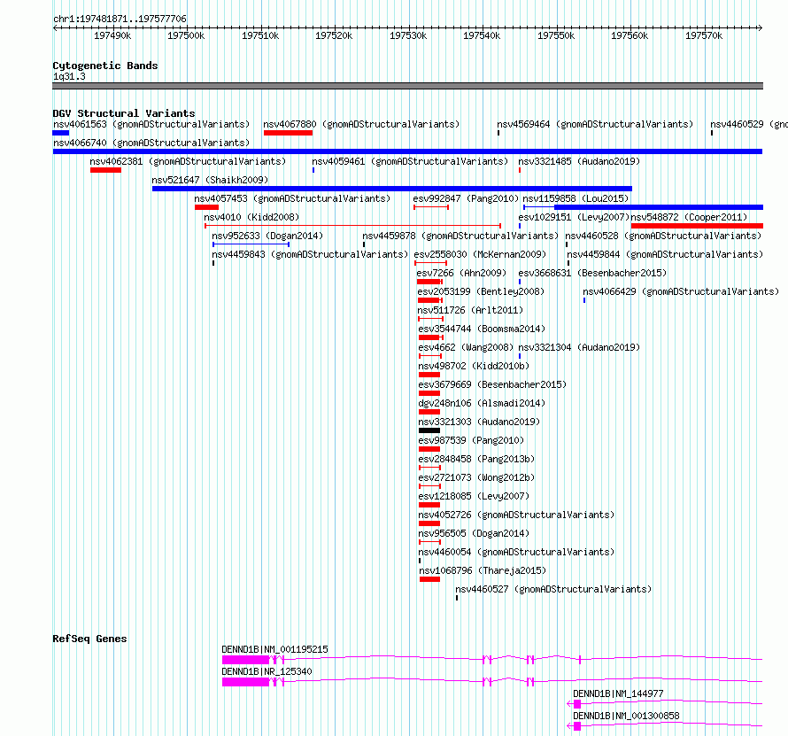The height and width of the screenshot is (736, 788).
Task: Click the 197500k ruler position
Action: click(x=186, y=35)
